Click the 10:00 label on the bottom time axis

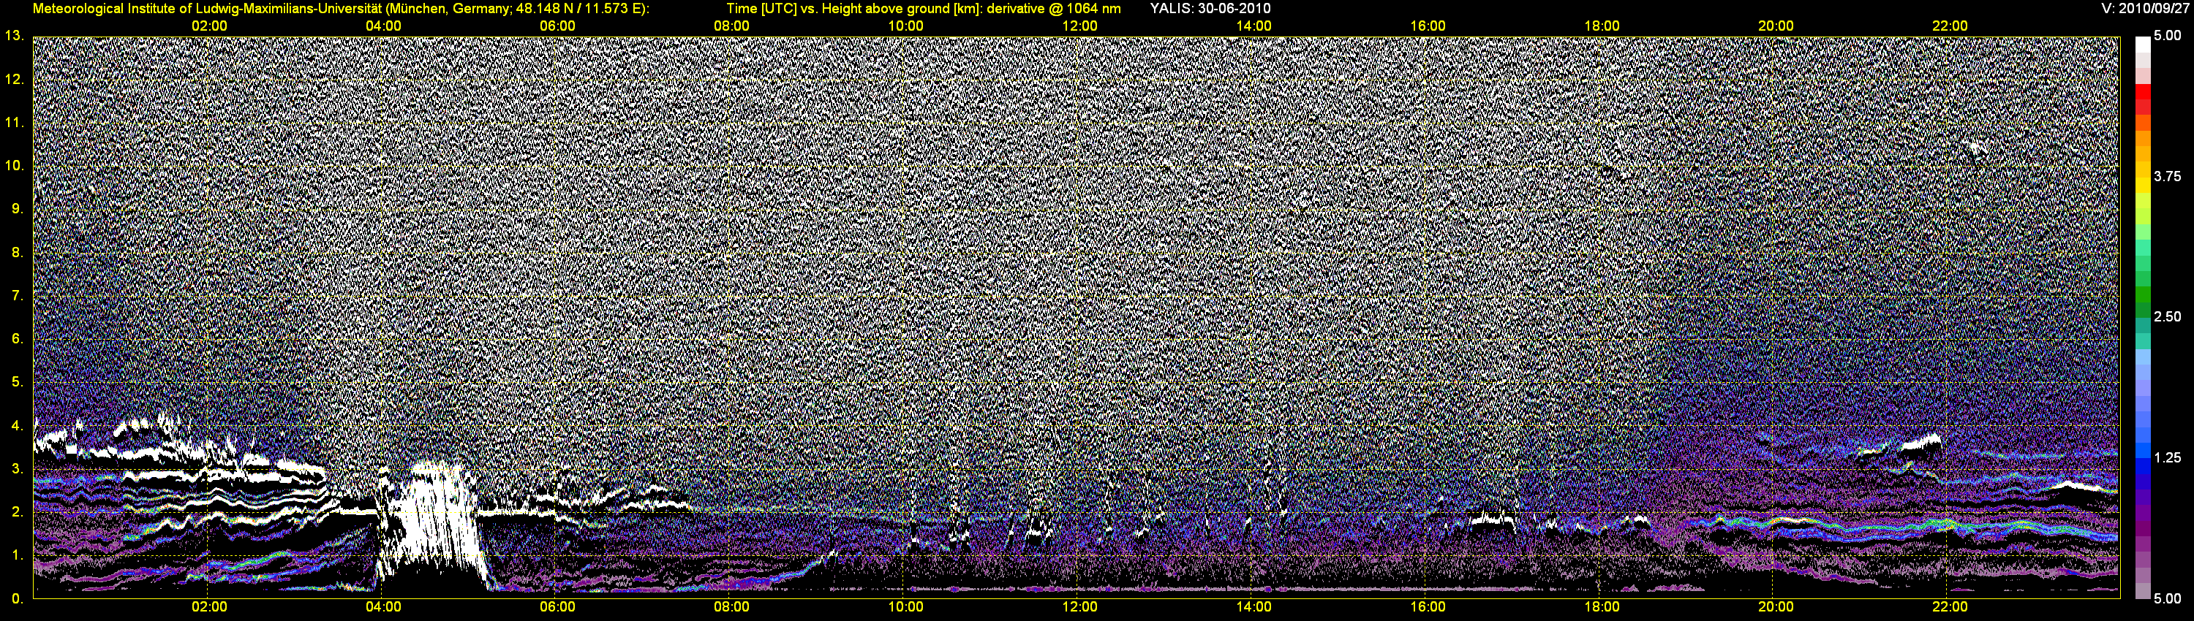click(x=905, y=607)
